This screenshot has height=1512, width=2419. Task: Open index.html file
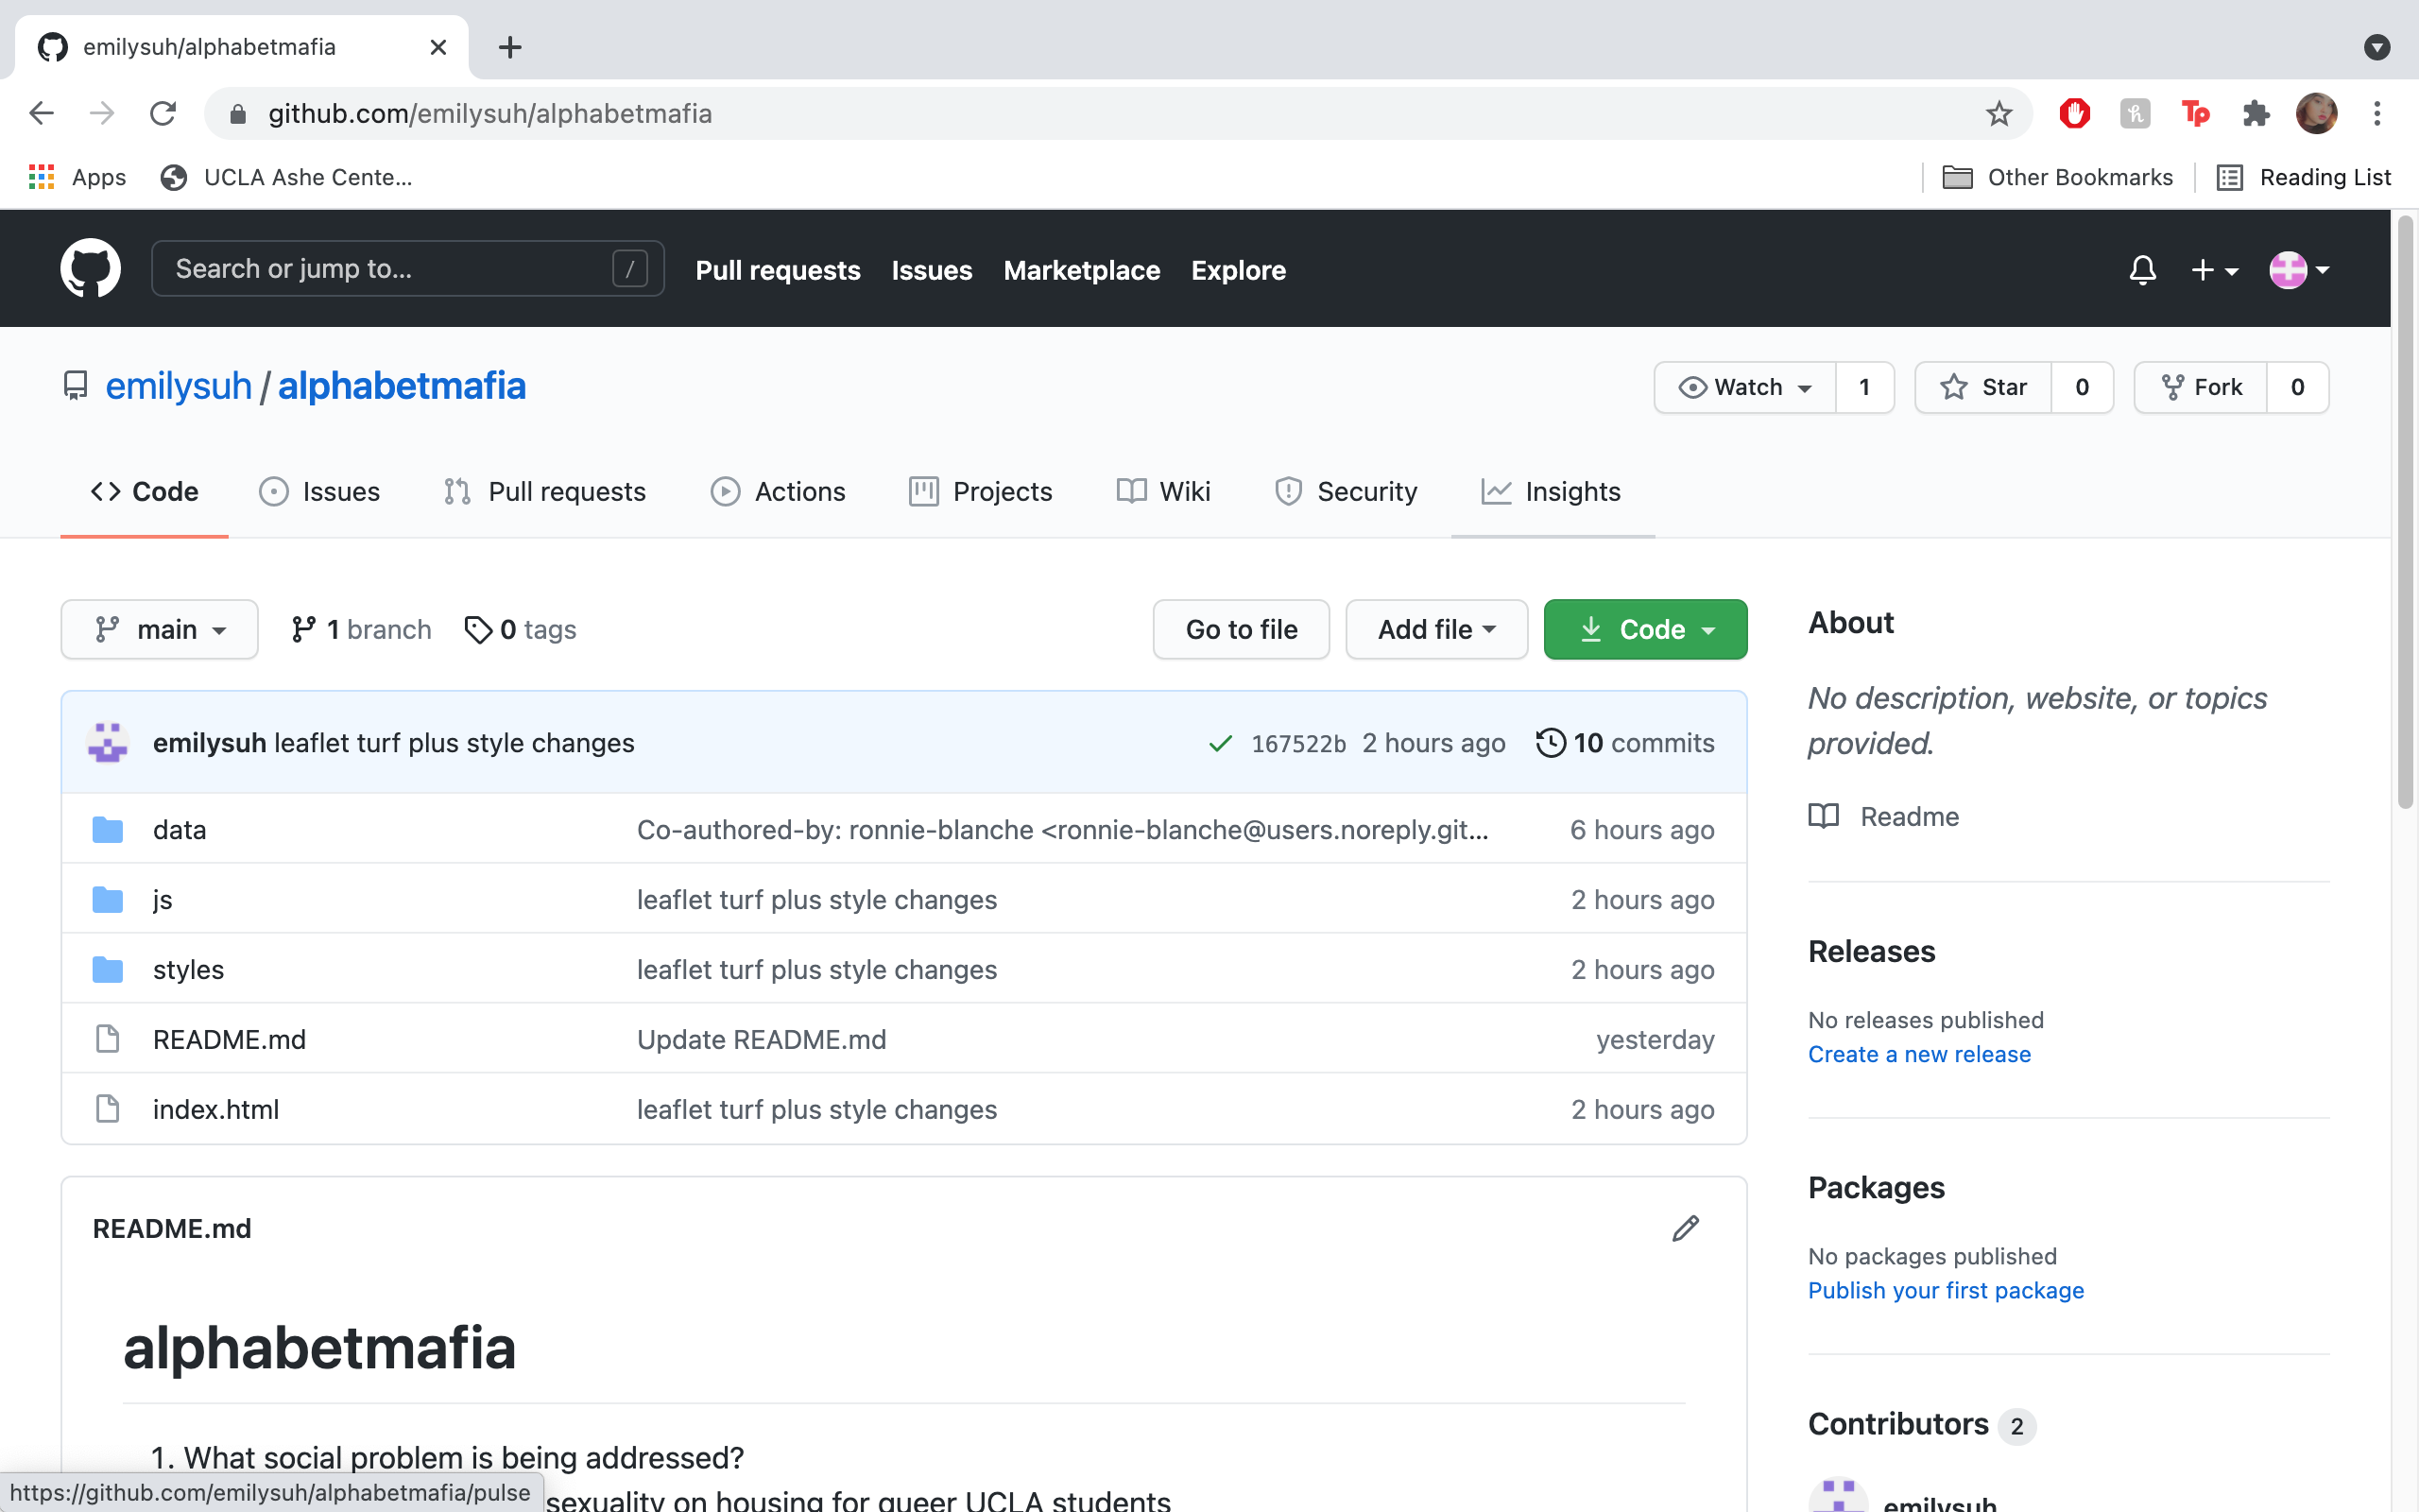[215, 1109]
